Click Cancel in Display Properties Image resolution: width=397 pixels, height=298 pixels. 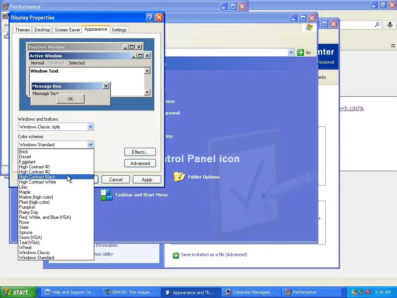pos(116,179)
